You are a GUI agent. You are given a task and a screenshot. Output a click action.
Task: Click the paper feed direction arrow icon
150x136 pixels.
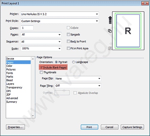(x=110, y=20)
